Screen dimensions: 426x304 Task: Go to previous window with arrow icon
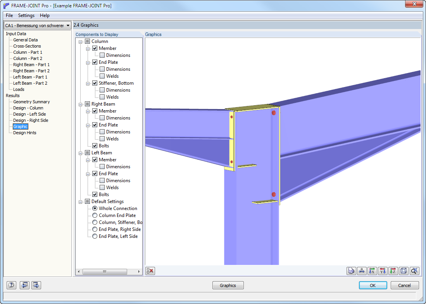coord(25,285)
